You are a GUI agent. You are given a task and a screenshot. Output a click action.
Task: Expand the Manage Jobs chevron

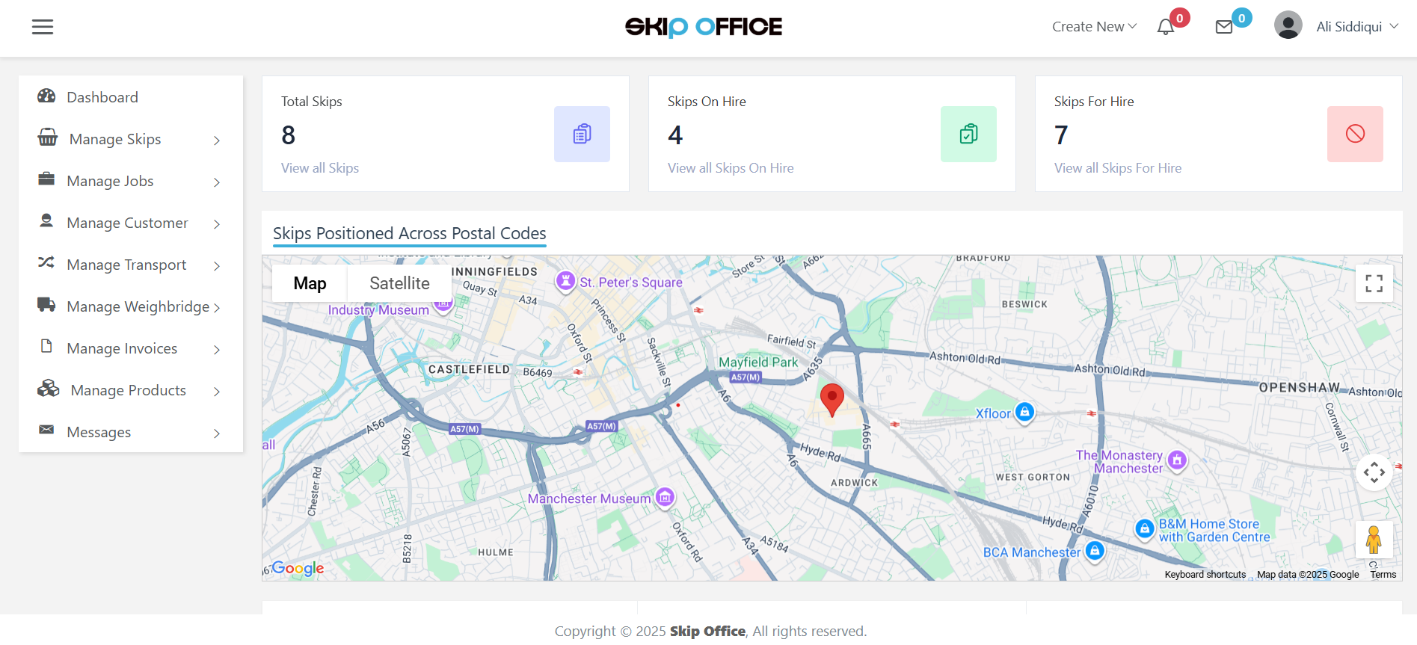[x=217, y=182]
